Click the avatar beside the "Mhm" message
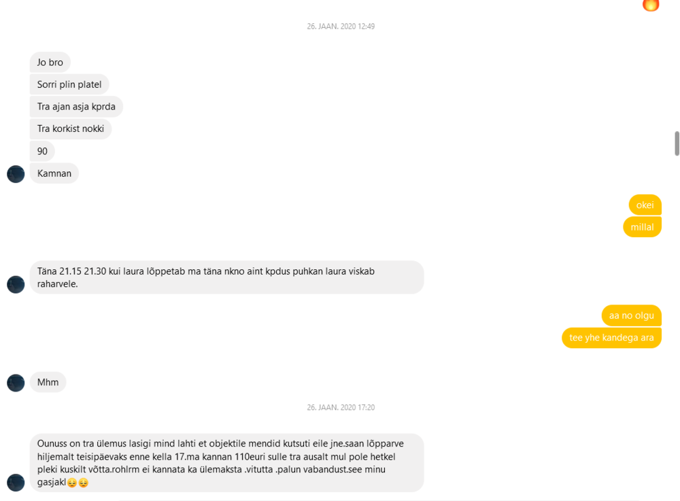Image resolution: width=680 pixels, height=501 pixels. 16,383
